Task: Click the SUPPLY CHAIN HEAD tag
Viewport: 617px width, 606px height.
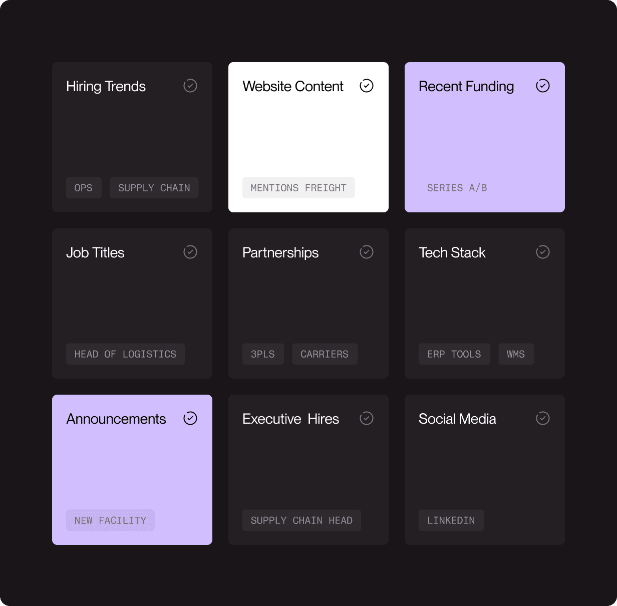Action: pyautogui.click(x=301, y=520)
